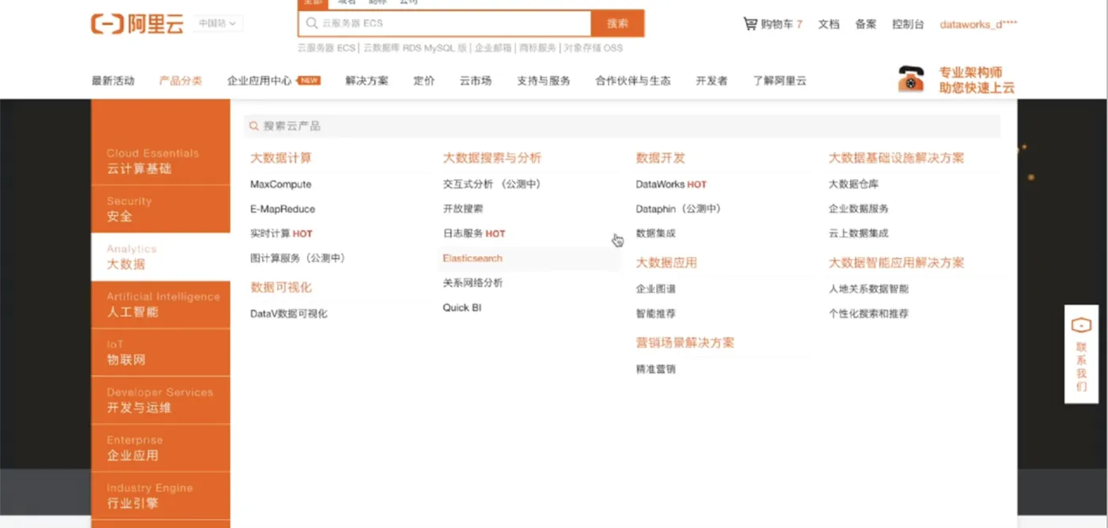Open the 企业数据服务 link
The height and width of the screenshot is (528, 1108).
[x=859, y=209]
